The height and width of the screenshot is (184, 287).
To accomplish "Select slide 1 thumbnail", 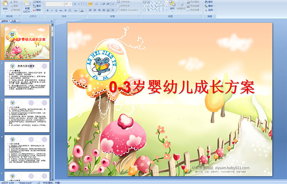I will [x=27, y=42].
